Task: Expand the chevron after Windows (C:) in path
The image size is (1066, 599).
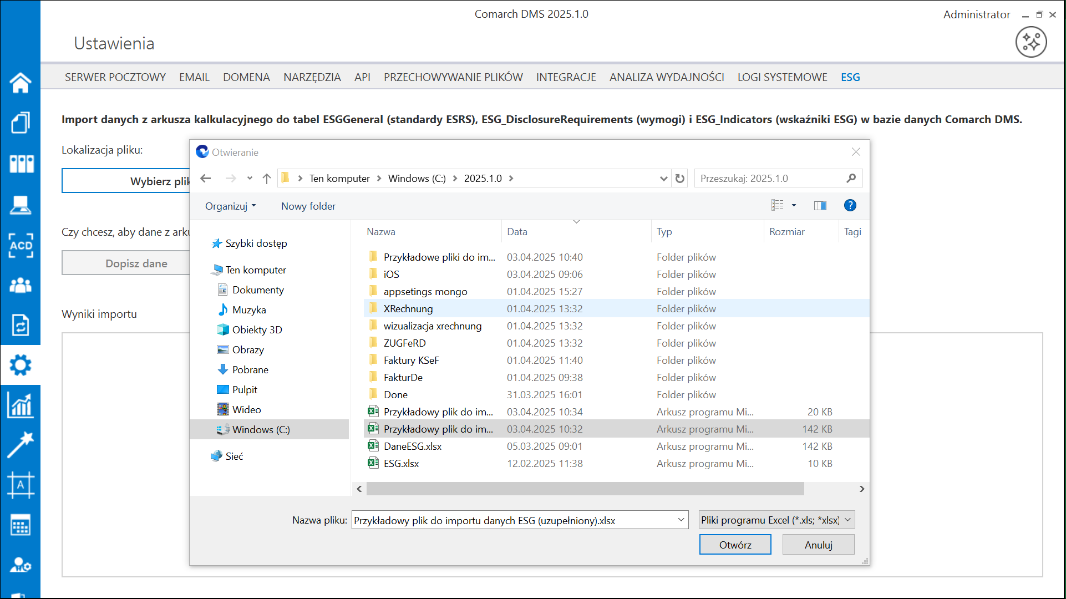Action: [455, 178]
